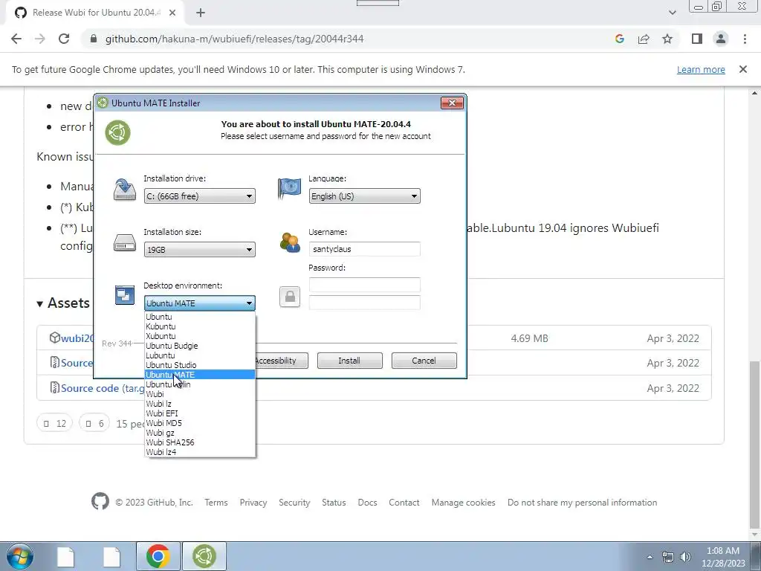This screenshot has width=761, height=571.
Task: Choose Wubi gz list entry
Action: (x=199, y=433)
